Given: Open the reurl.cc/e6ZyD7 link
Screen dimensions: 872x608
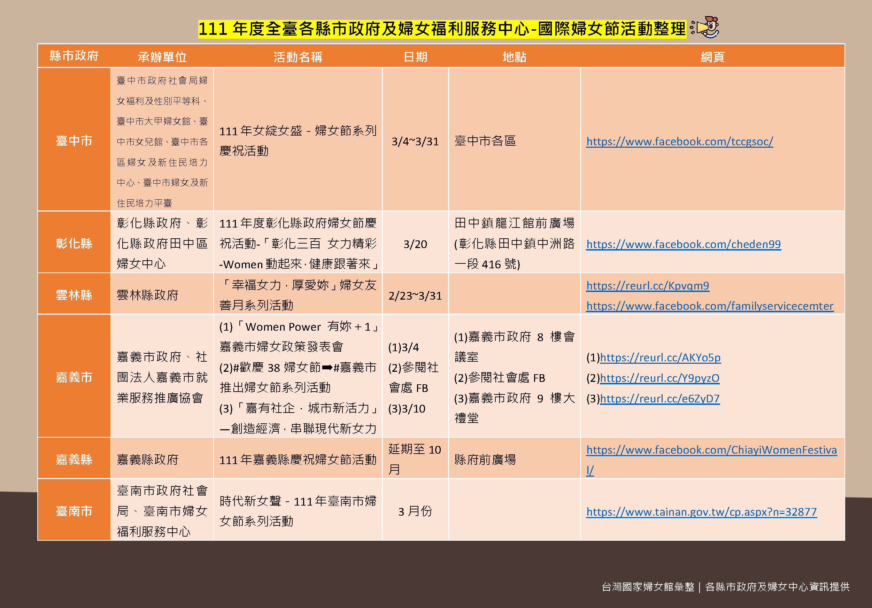Looking at the screenshot, I should pos(660,398).
